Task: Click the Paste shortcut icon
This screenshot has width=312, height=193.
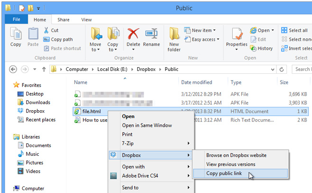Action: (46, 48)
